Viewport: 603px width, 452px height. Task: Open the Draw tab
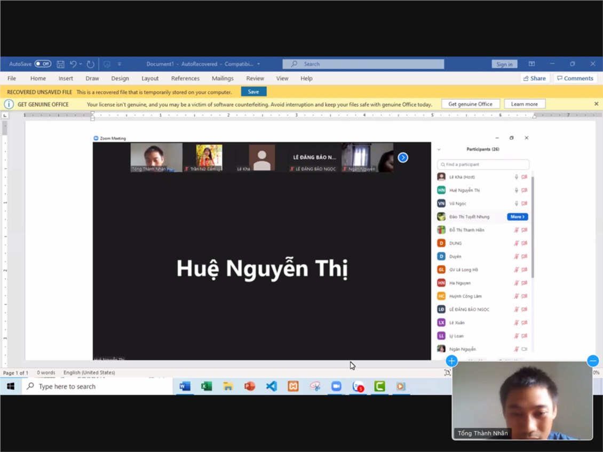(92, 78)
